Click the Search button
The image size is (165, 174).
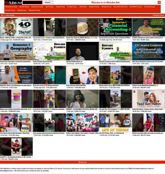(x=48, y=2)
